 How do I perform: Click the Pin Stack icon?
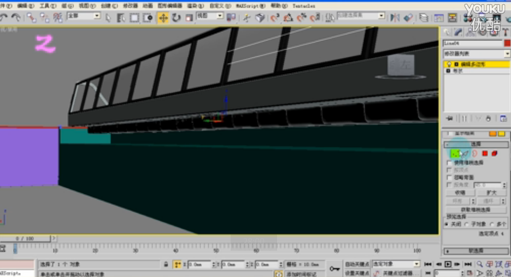(450, 119)
